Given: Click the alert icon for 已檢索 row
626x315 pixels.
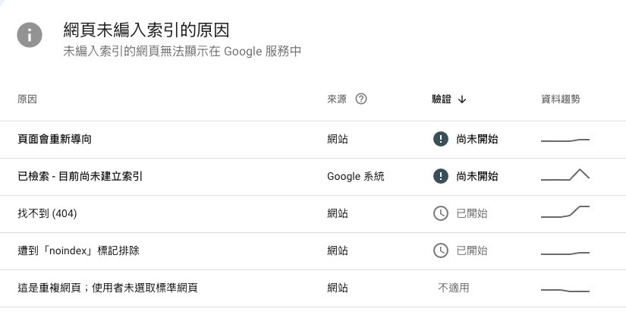Looking at the screenshot, I should tap(440, 177).
